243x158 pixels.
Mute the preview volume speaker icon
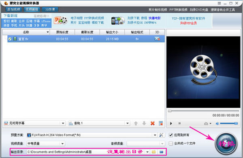[217, 124]
